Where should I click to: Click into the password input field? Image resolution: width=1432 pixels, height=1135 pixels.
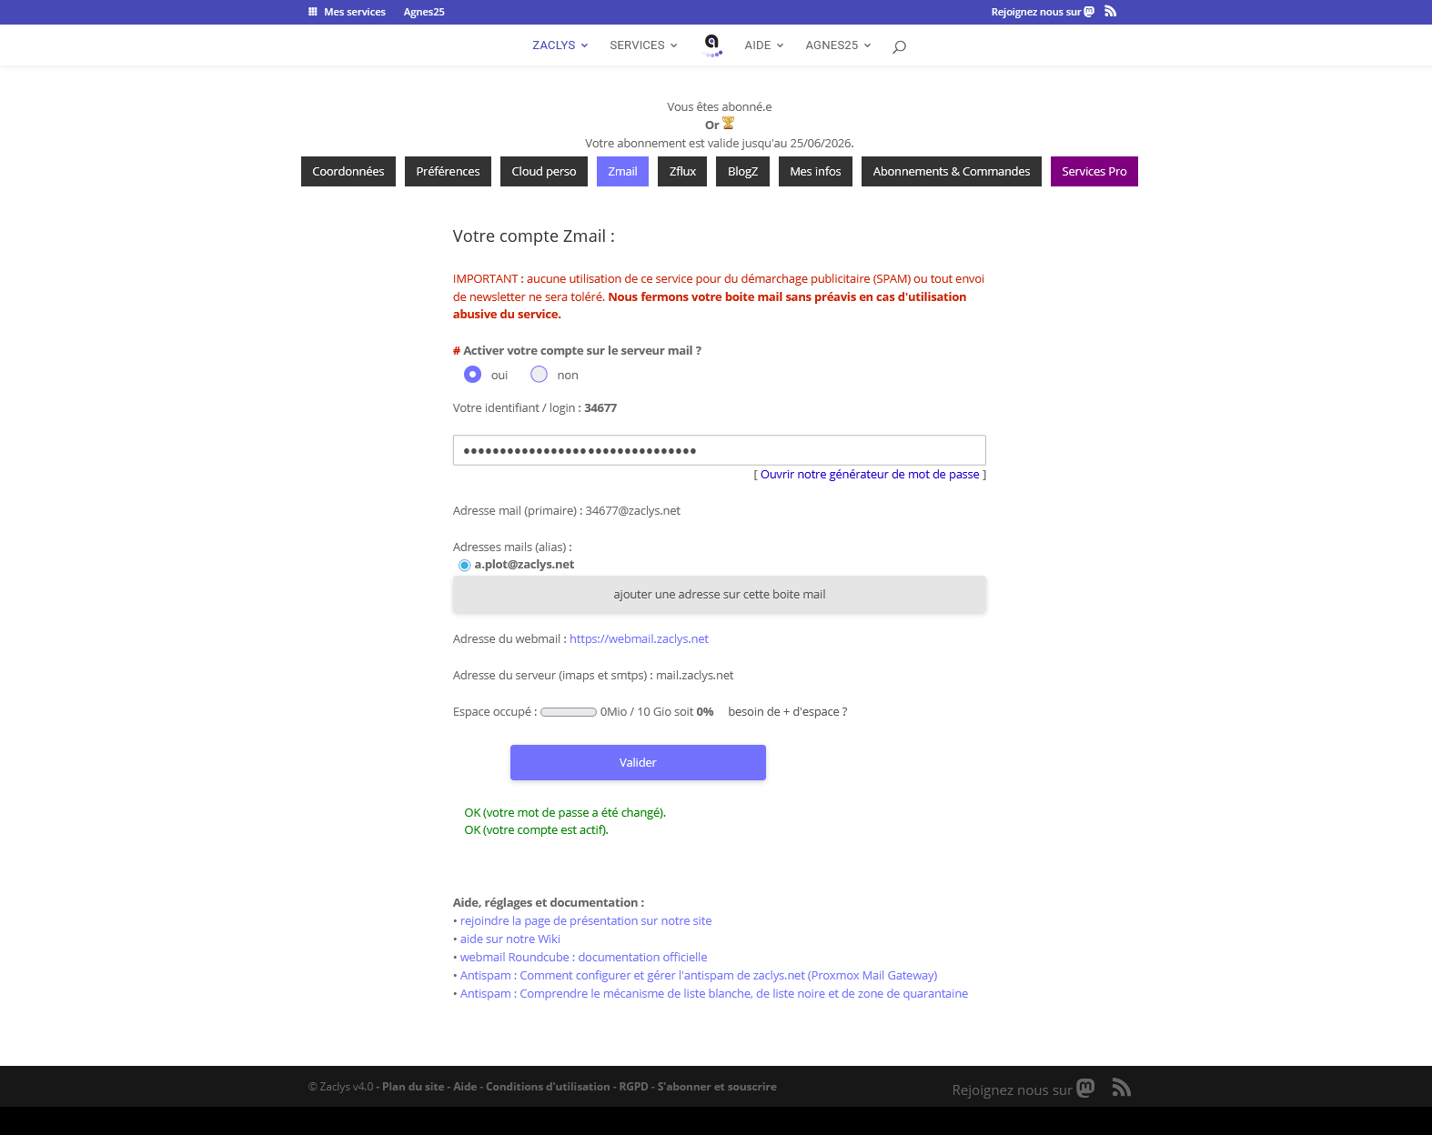(x=719, y=450)
